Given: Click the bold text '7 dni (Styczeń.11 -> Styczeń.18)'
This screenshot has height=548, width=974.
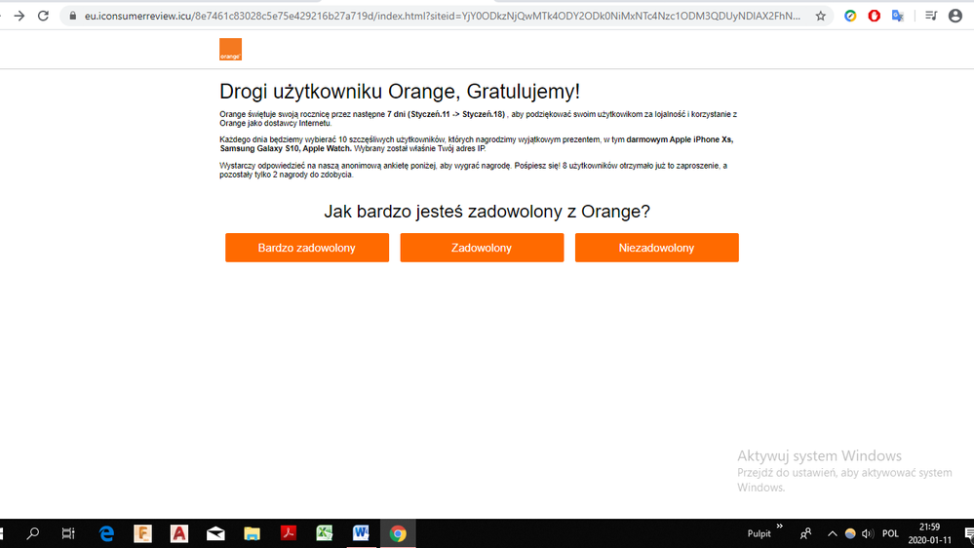Looking at the screenshot, I should pos(446,114).
